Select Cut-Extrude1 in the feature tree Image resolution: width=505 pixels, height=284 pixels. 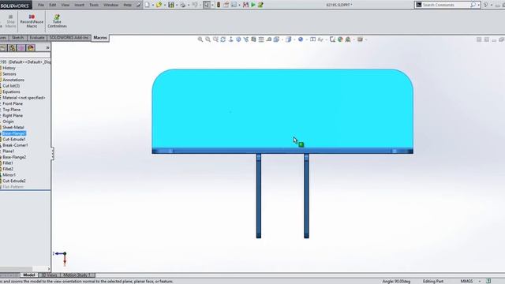(14, 139)
